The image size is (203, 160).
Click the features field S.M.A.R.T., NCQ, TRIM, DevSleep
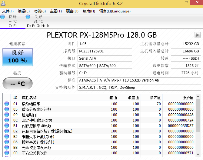click(139, 88)
